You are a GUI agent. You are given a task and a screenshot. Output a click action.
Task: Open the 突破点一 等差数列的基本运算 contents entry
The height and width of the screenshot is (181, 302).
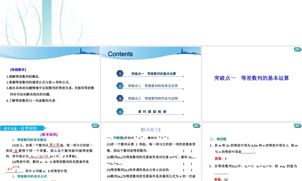(x=154, y=73)
